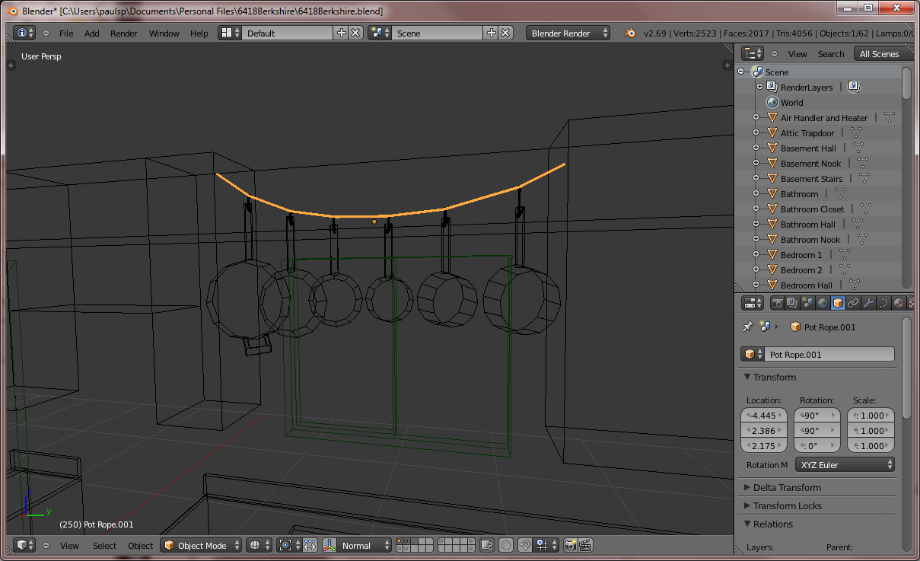Collapse the Scene tree in outliner
This screenshot has width=920, height=561.
tap(741, 72)
